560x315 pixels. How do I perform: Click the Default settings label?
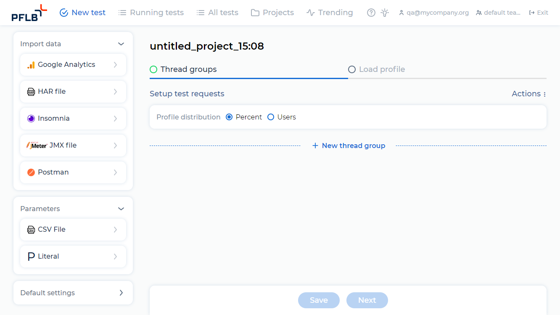(48, 293)
